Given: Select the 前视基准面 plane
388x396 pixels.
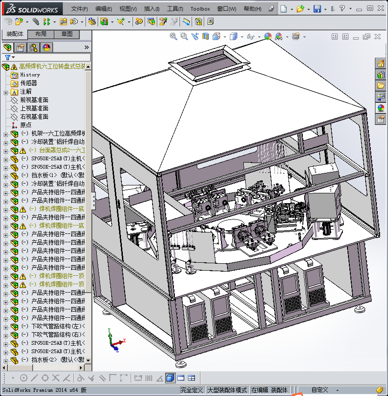Looking at the screenshot, I should [x=34, y=100].
